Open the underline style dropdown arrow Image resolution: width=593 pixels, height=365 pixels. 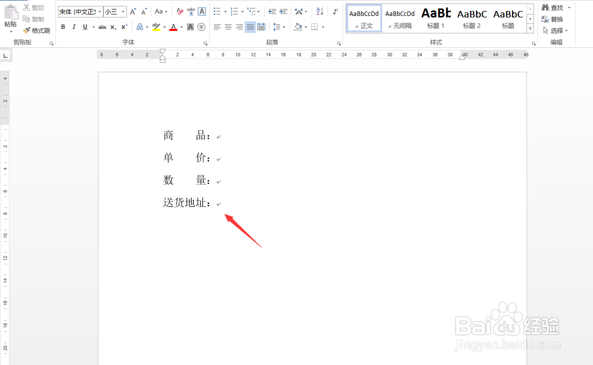click(x=93, y=27)
